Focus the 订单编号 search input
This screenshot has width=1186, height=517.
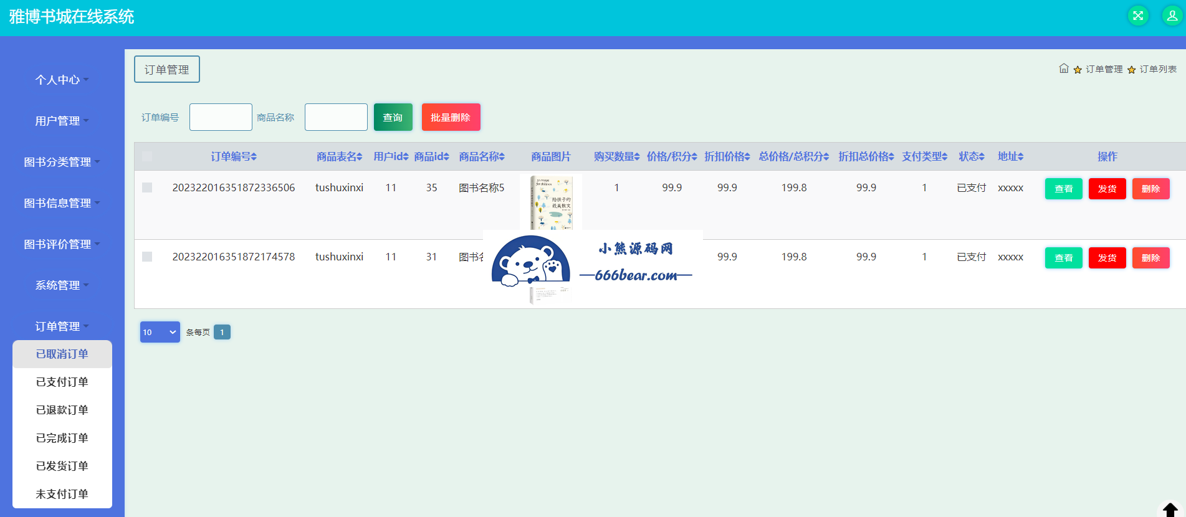(221, 117)
